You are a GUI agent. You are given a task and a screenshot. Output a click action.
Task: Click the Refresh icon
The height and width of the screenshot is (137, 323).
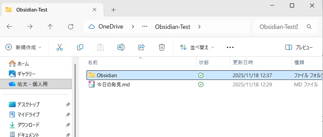(x=71, y=27)
